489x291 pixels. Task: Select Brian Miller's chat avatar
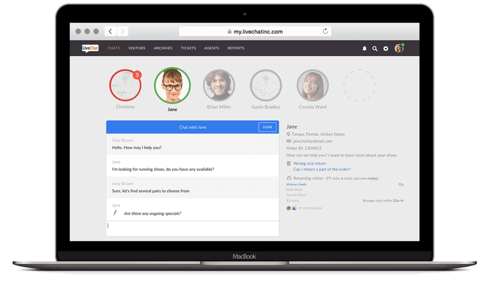[219, 85]
